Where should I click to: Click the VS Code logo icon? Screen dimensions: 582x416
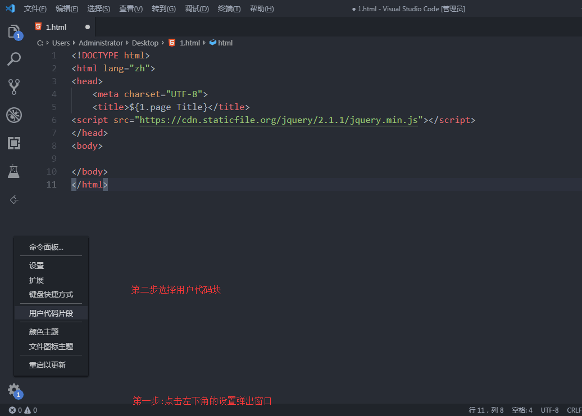(10, 8)
